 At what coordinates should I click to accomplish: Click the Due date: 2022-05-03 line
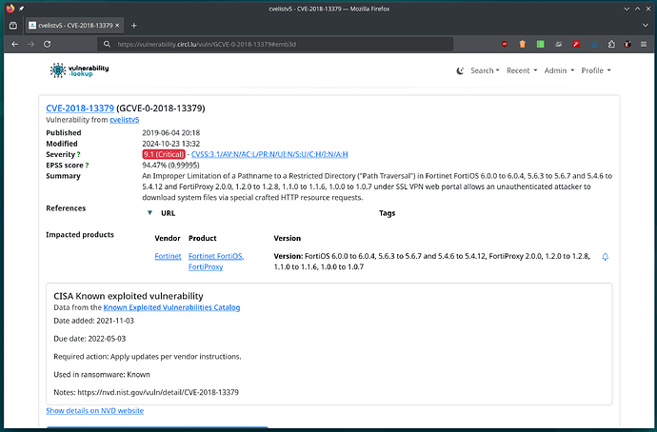click(90, 339)
